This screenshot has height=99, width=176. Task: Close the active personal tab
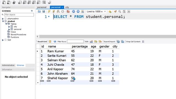coord(62,7)
